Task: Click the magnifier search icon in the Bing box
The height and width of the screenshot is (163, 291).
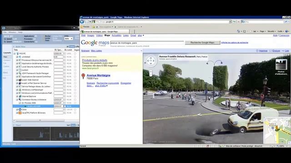Action: (x=286, y=22)
